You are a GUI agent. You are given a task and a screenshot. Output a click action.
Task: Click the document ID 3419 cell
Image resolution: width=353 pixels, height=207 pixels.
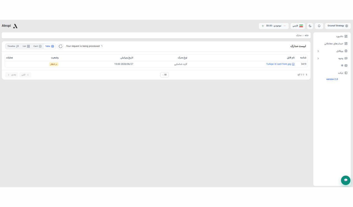pyautogui.click(x=304, y=64)
